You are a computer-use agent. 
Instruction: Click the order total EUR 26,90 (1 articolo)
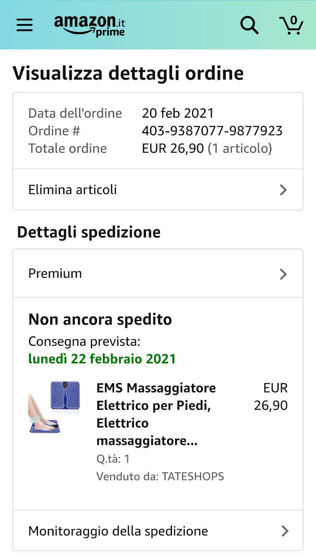[x=207, y=148]
